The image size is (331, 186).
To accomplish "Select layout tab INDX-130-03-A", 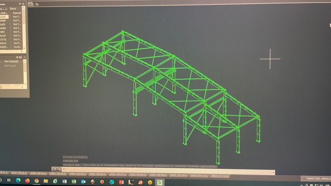I will (38, 173).
